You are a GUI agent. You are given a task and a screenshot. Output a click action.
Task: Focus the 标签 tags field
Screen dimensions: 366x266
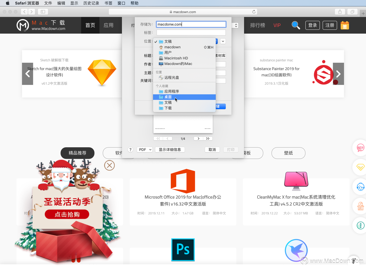coord(191,32)
